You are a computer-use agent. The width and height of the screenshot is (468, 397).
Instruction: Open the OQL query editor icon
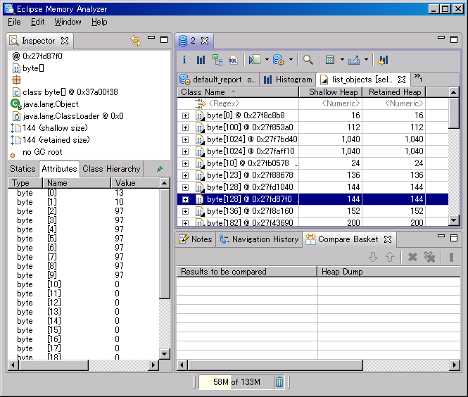click(x=233, y=61)
